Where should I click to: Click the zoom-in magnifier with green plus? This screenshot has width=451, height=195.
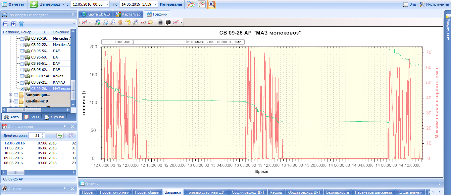pyautogui.click(x=98, y=22)
